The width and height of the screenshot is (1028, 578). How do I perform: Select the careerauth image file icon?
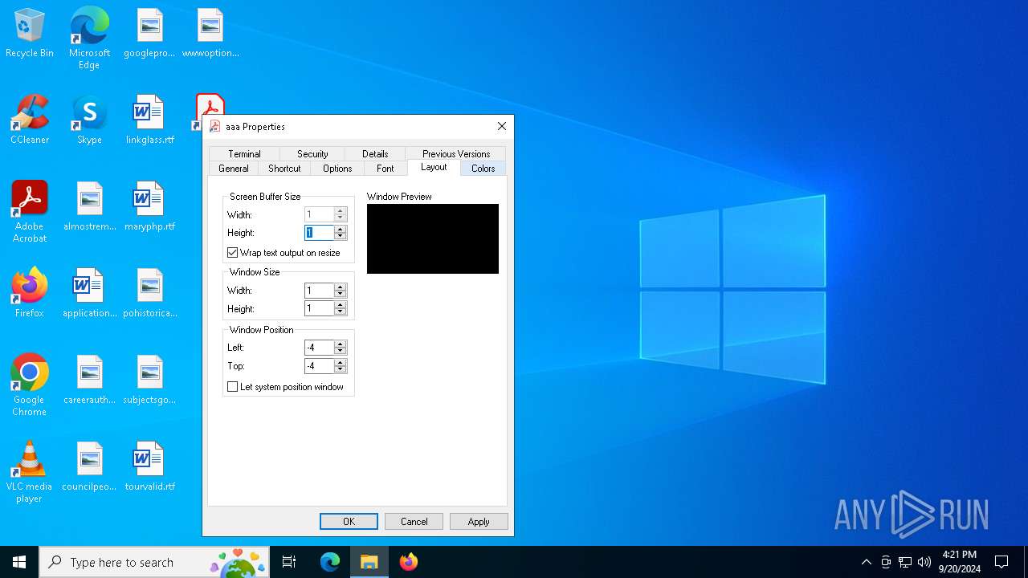coord(89,381)
